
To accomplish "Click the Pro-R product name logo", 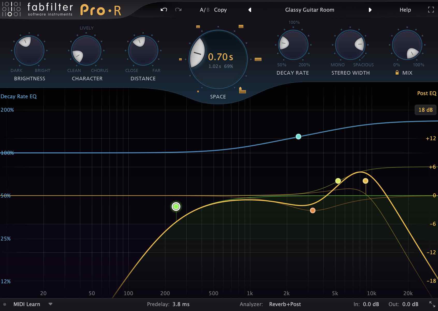I will [101, 10].
